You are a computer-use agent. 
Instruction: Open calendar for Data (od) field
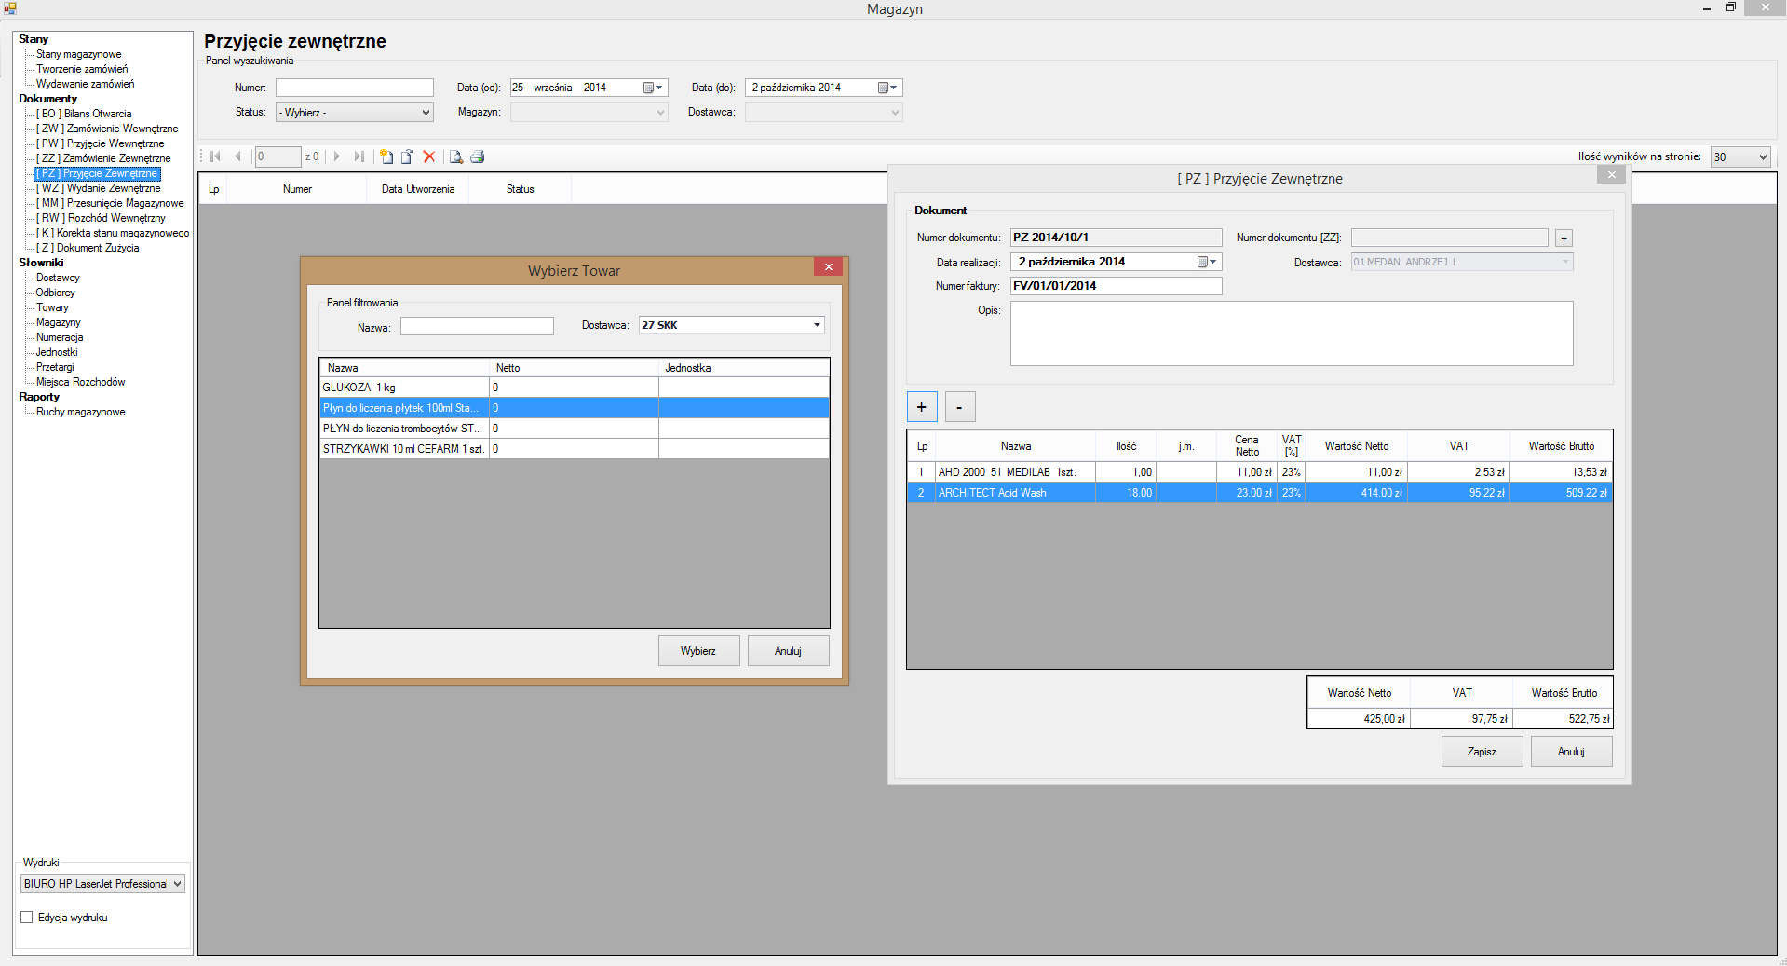click(x=654, y=88)
